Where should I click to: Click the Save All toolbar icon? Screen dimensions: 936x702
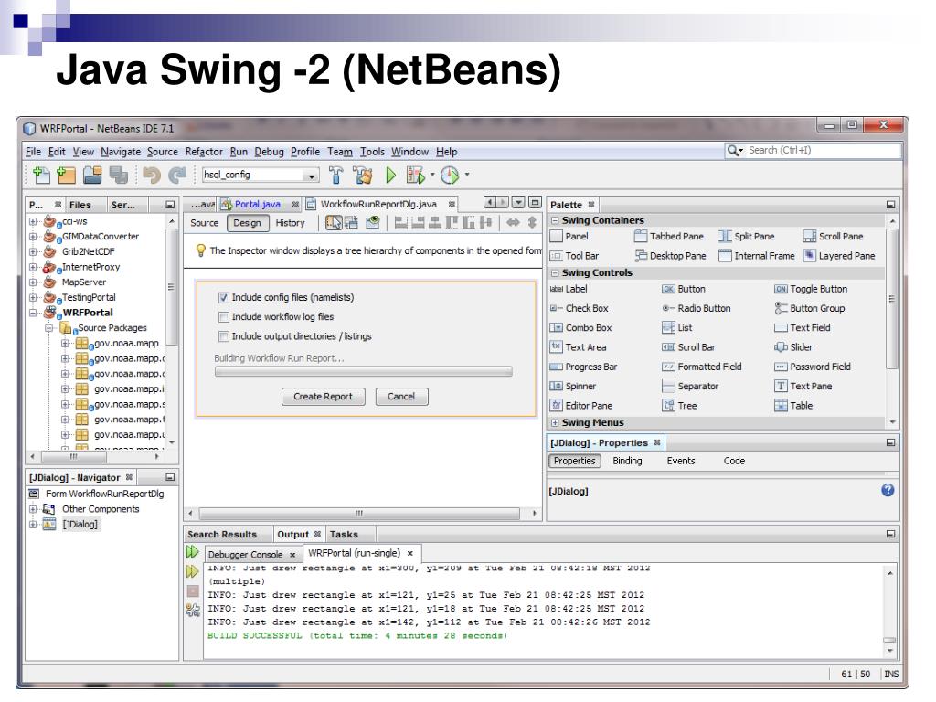pyautogui.click(x=118, y=175)
